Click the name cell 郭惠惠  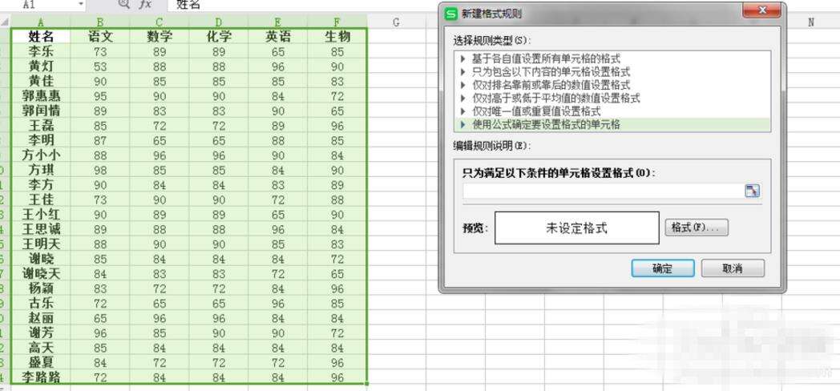pos(41,96)
